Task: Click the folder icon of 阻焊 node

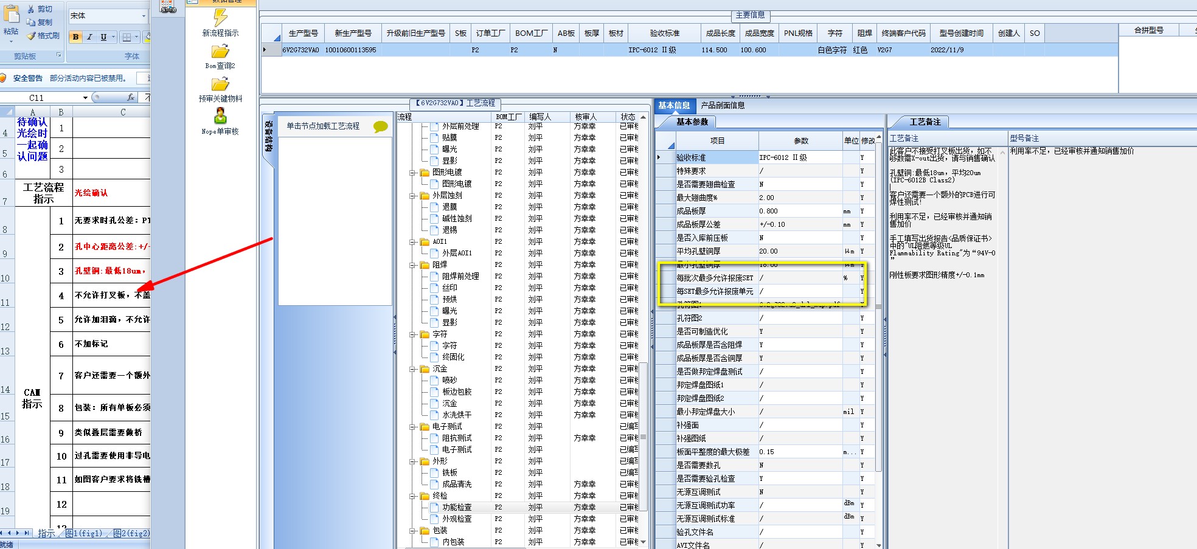Action: (x=425, y=265)
